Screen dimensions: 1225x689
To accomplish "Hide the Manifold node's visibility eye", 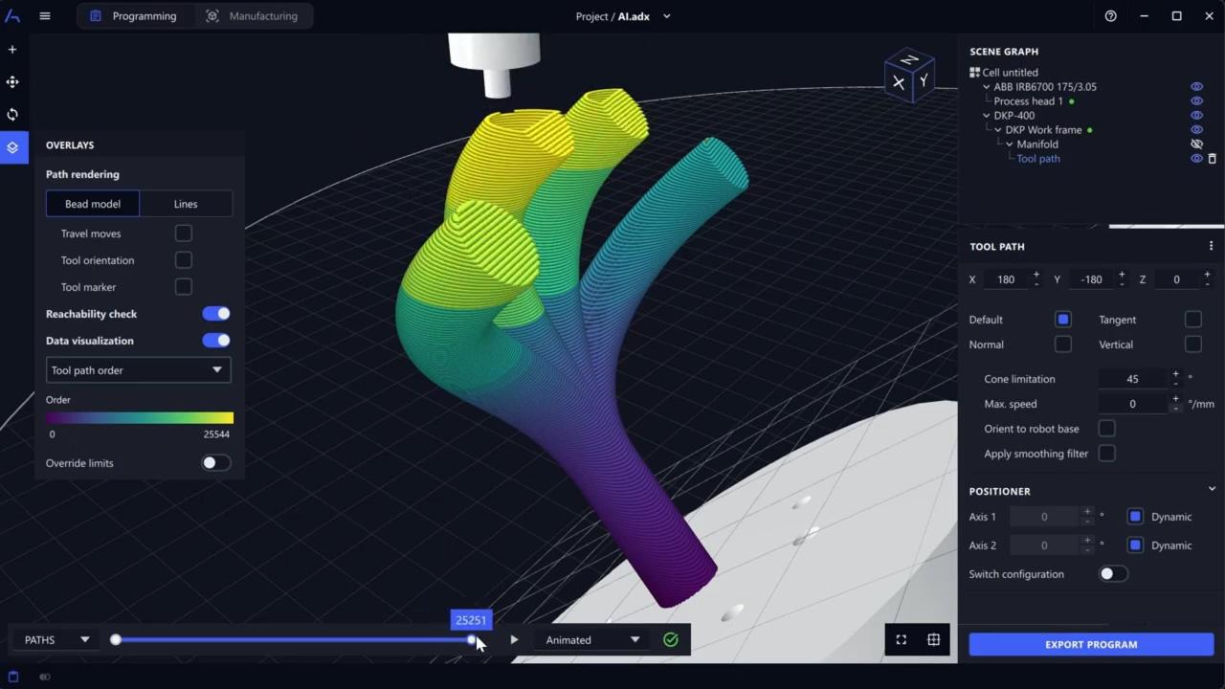I will 1196,144.
